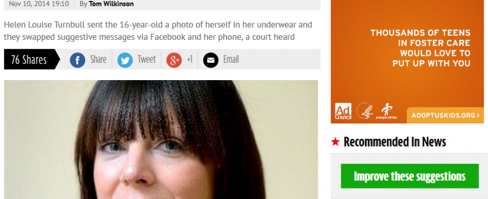488x199 pixels.
Task: Click the AdoptUSKids logo in the ad
Action: (386, 111)
